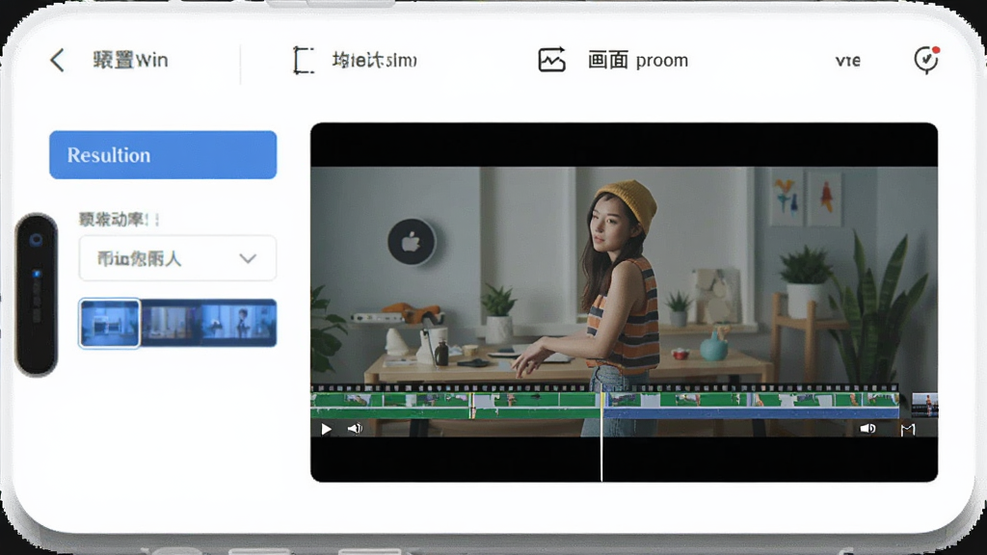Play the video preview

click(326, 429)
